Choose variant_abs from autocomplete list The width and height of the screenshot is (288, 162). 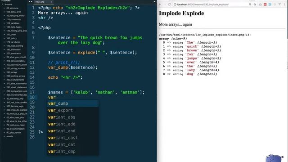coord(73,117)
